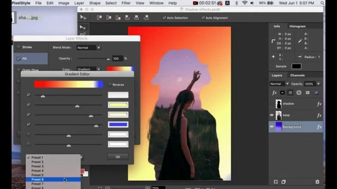
Task: Duplicate the current layer
Action: (283, 182)
